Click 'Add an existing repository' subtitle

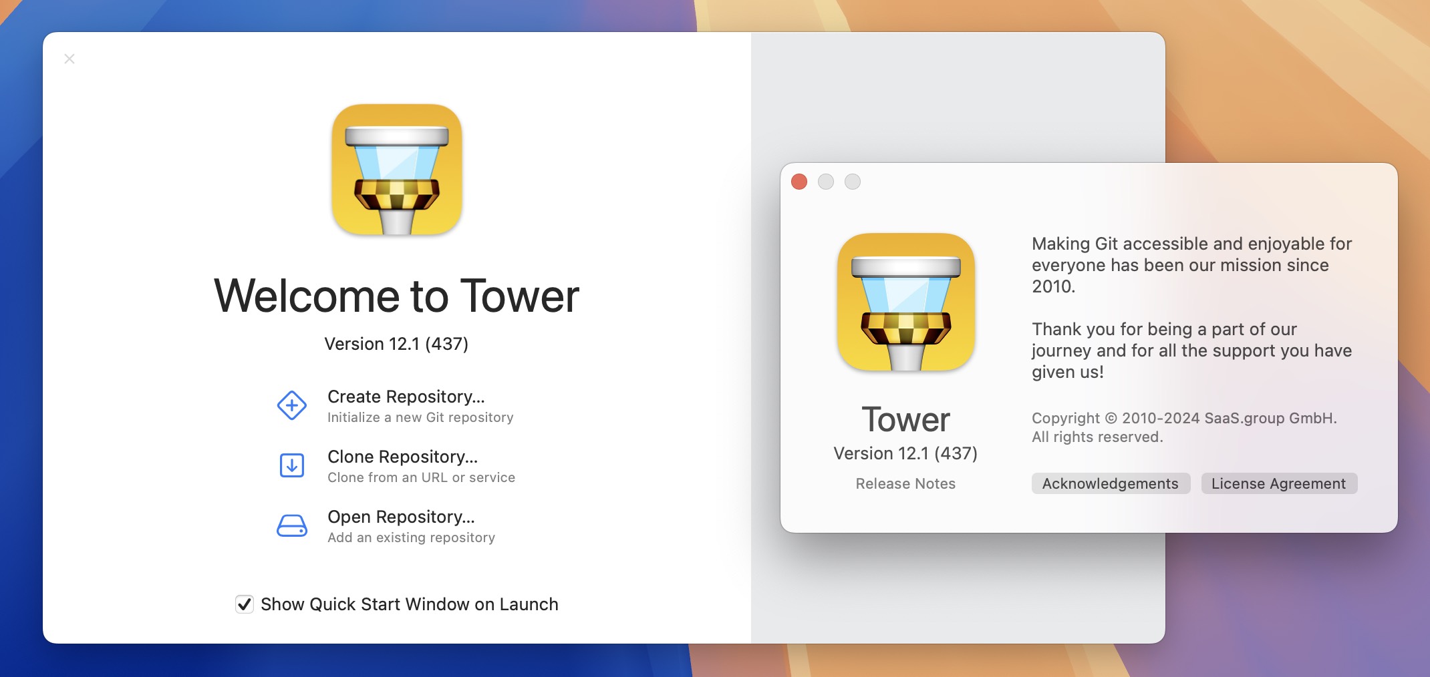[x=411, y=537]
